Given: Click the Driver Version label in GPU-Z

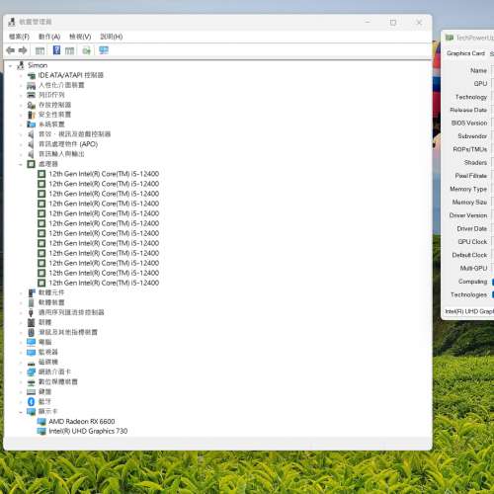Looking at the screenshot, I should (468, 215).
